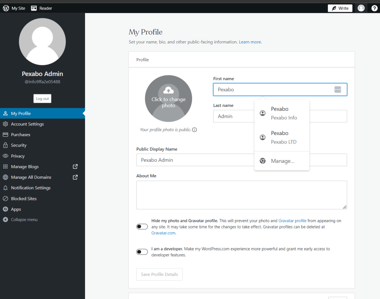Go to Purchases in the sidebar

coord(42,135)
